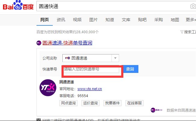Click the funnel icon for 搜索工具
The width and height of the screenshot is (196, 121).
182,32
